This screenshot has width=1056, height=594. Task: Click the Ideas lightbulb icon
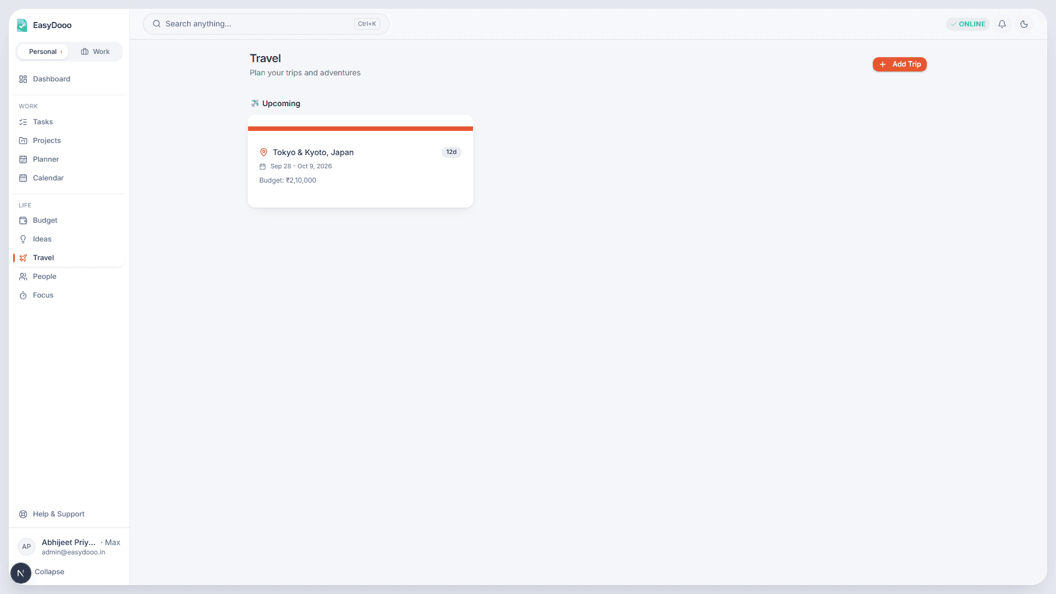point(23,239)
